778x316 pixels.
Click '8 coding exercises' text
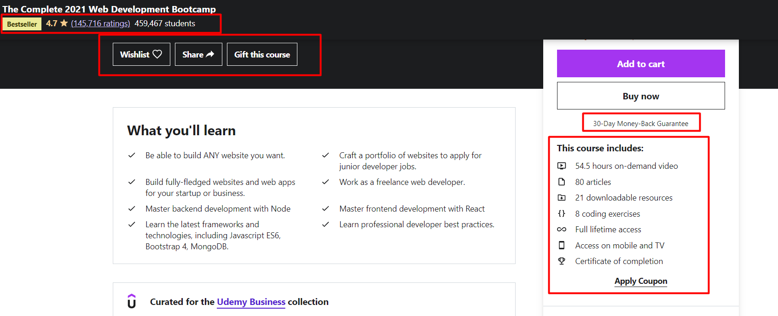[x=608, y=214]
